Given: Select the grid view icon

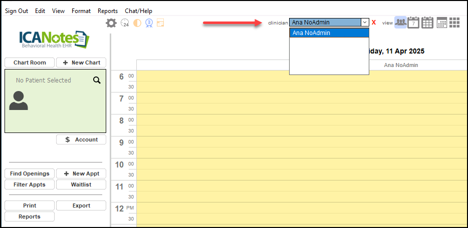Looking at the screenshot, I should (454, 22).
